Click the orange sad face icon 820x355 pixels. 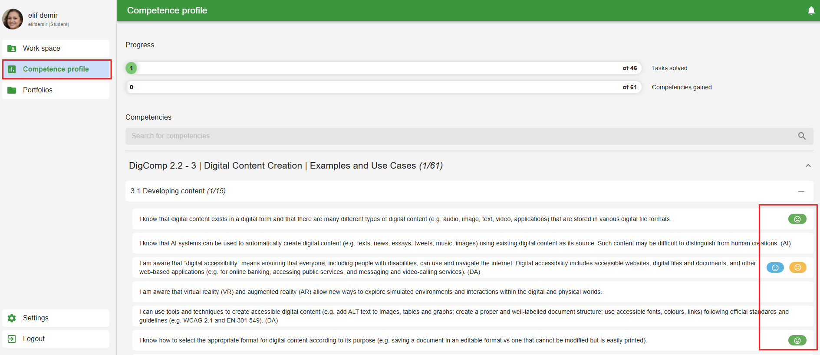(x=797, y=267)
